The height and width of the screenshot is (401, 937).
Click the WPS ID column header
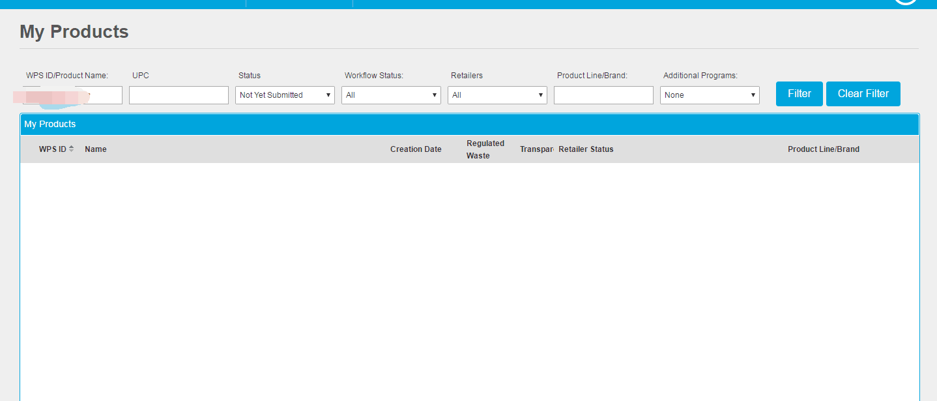click(52, 149)
